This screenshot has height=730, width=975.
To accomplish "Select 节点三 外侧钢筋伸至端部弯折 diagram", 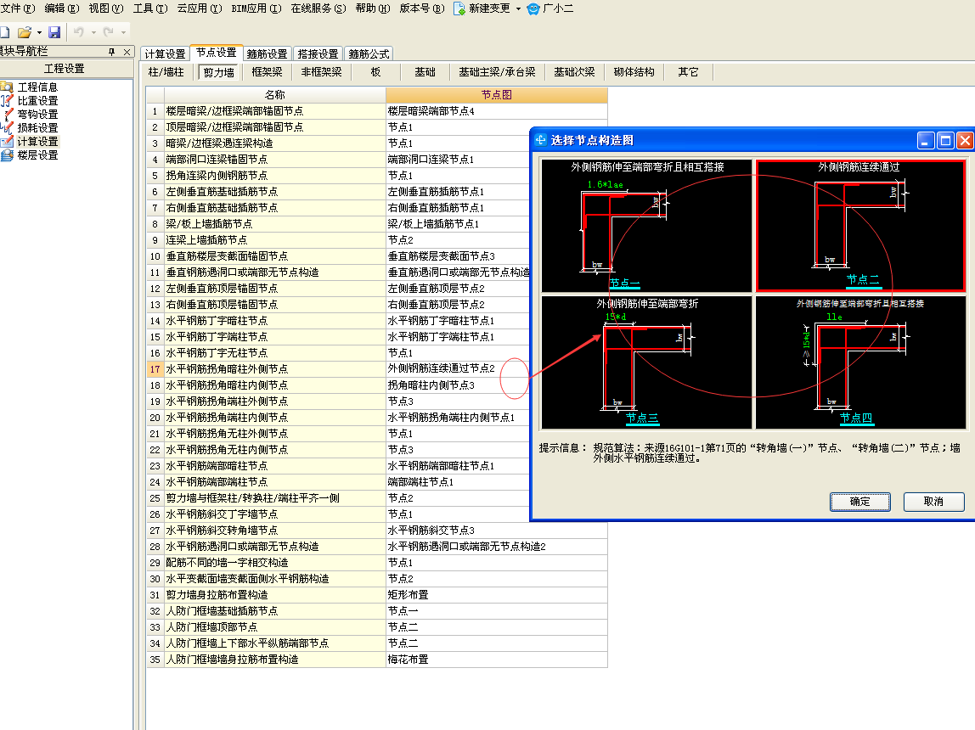I will tap(646, 362).
